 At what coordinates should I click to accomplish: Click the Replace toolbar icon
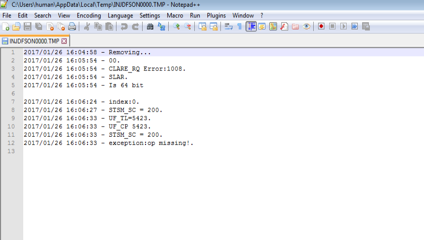161,27
